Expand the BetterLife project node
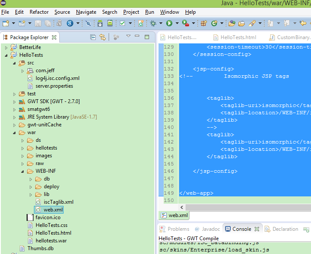 [x=6, y=47]
